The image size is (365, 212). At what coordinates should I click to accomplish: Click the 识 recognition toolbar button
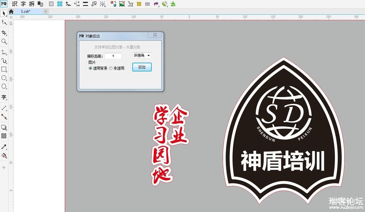pos(14,4)
